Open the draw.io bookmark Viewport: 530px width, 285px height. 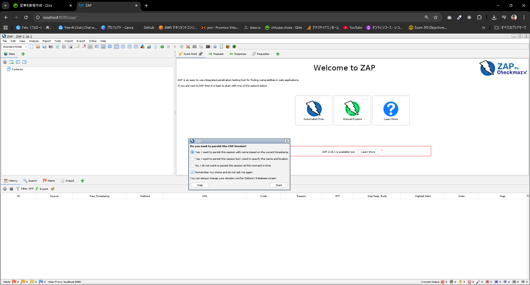(252, 28)
